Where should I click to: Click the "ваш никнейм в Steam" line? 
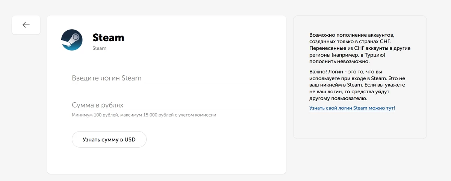pos(335,85)
